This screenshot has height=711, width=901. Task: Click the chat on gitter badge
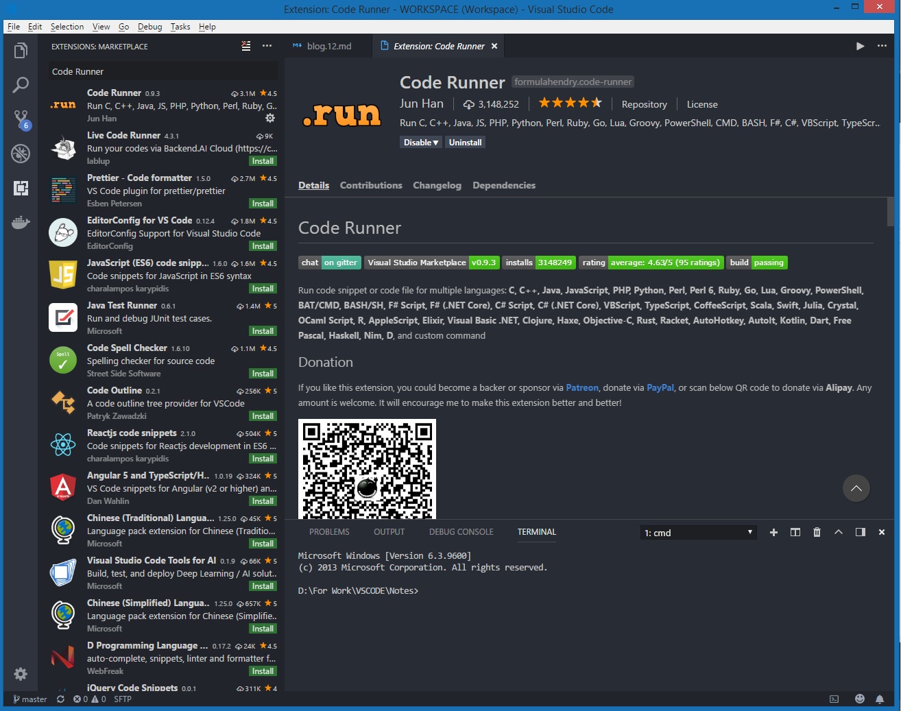point(330,263)
